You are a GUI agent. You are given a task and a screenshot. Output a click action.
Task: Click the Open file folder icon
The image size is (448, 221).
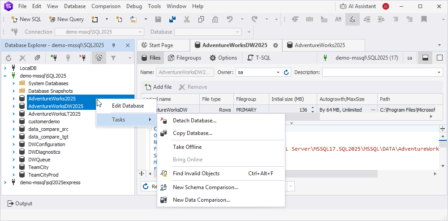tap(134, 19)
